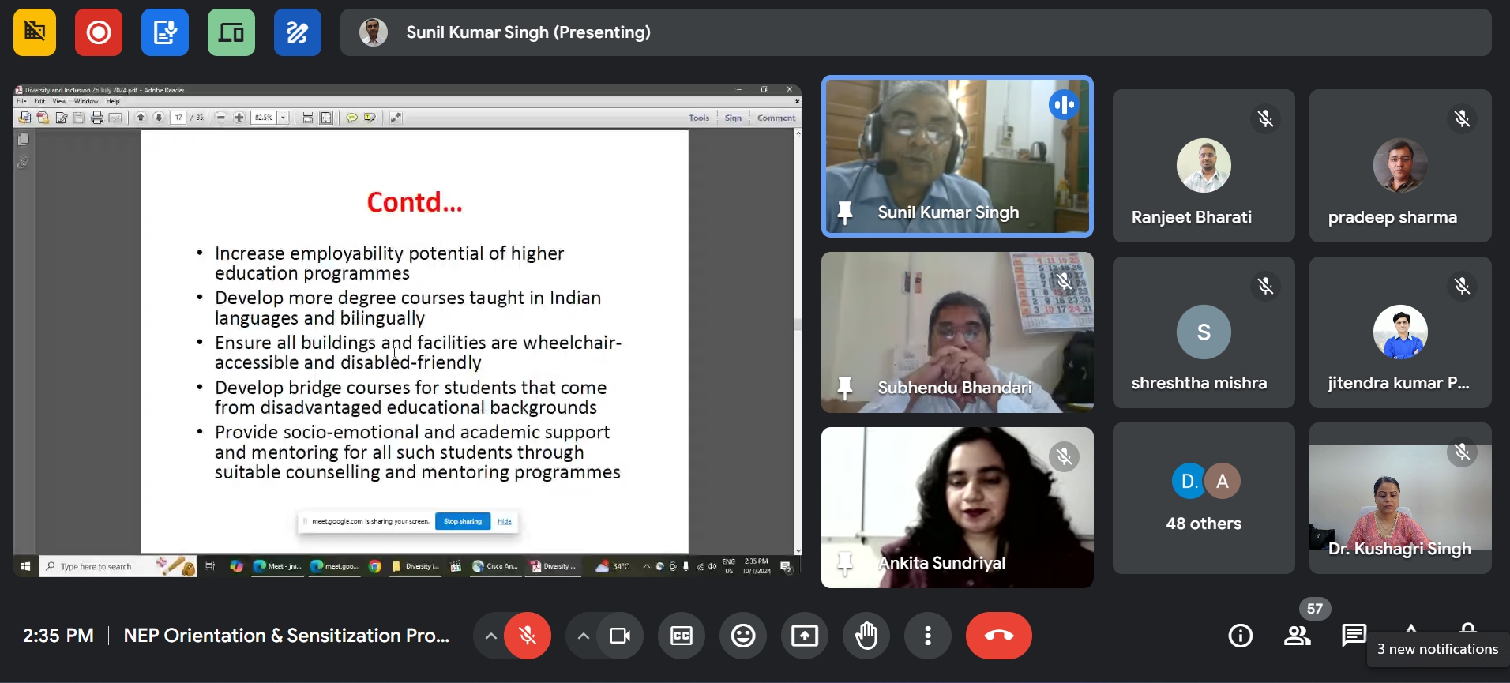Raise hand in the meeting
Image resolution: width=1510 pixels, height=683 pixels.
pyautogui.click(x=866, y=636)
